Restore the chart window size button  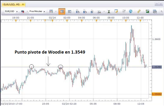pos(157,4)
